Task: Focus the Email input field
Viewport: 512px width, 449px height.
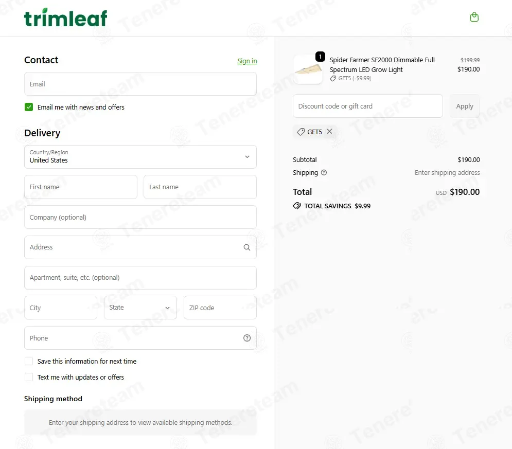Action: pos(140,84)
